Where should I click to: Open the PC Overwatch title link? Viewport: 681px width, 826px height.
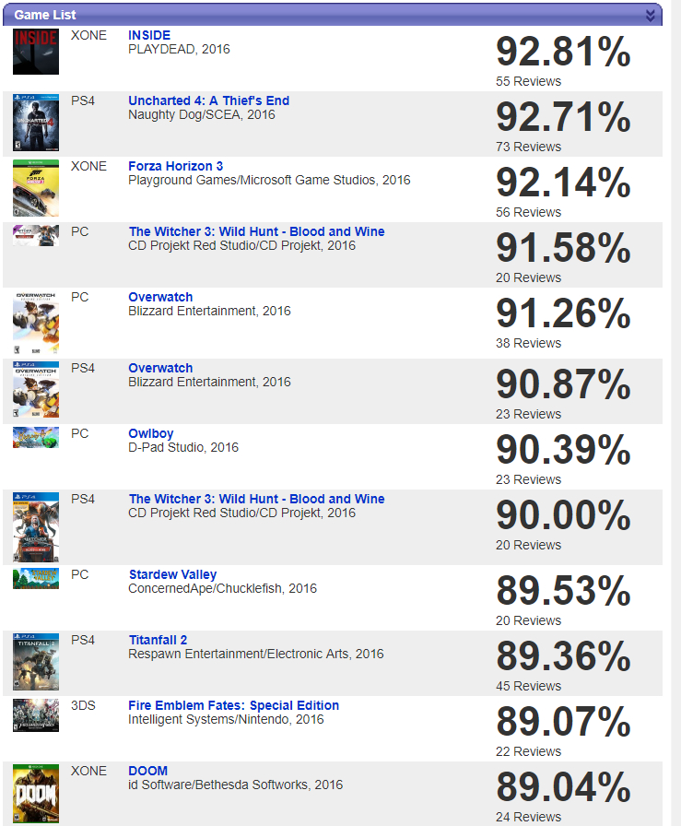160,297
